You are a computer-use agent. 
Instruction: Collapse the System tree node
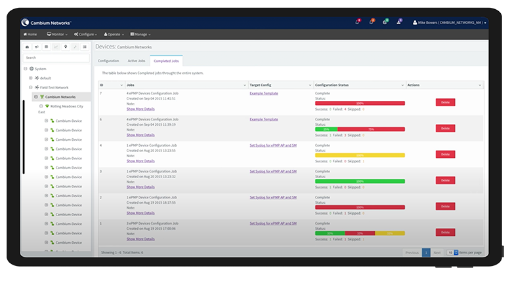click(26, 69)
